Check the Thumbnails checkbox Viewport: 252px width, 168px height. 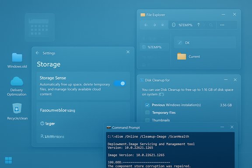pos(147,120)
